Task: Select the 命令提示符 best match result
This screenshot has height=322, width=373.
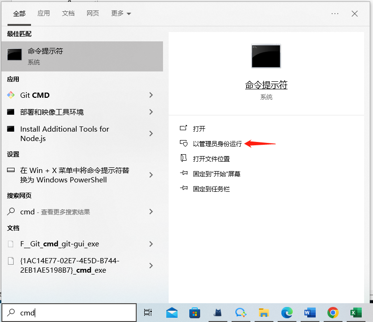Action: (x=82, y=56)
